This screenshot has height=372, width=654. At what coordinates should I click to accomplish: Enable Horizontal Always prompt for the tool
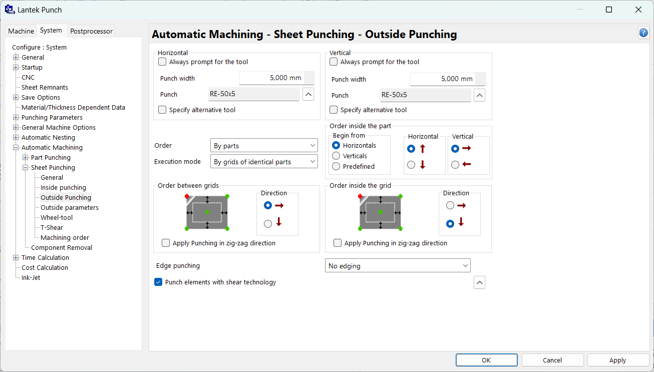click(x=162, y=62)
